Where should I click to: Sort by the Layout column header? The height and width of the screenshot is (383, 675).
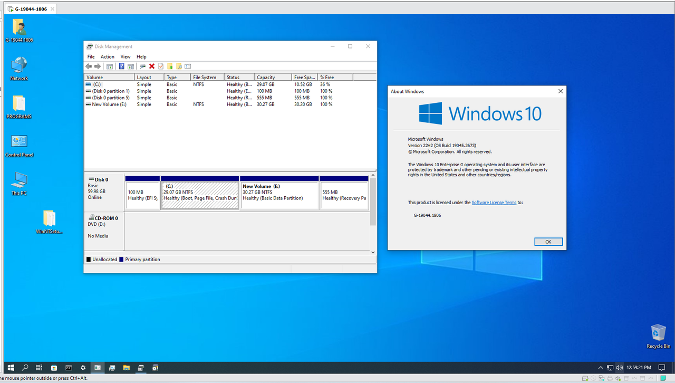tap(149, 77)
